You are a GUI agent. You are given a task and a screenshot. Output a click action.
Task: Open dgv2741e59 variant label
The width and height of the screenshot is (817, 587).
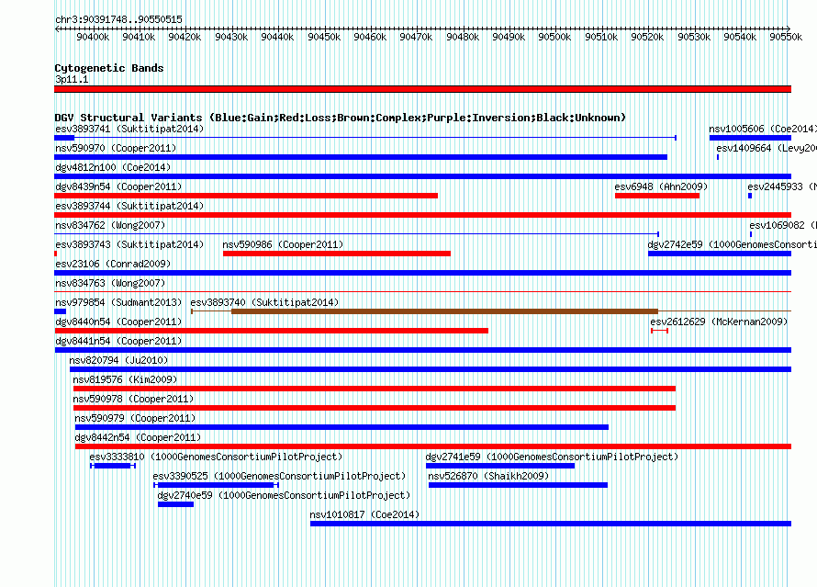pyautogui.click(x=552, y=457)
